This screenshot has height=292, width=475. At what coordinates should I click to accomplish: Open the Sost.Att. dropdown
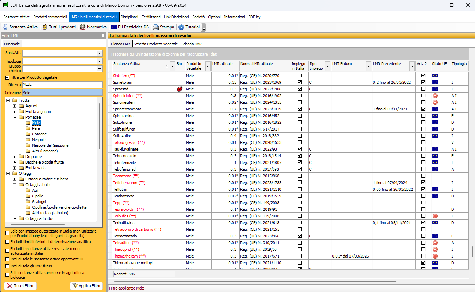(99, 53)
